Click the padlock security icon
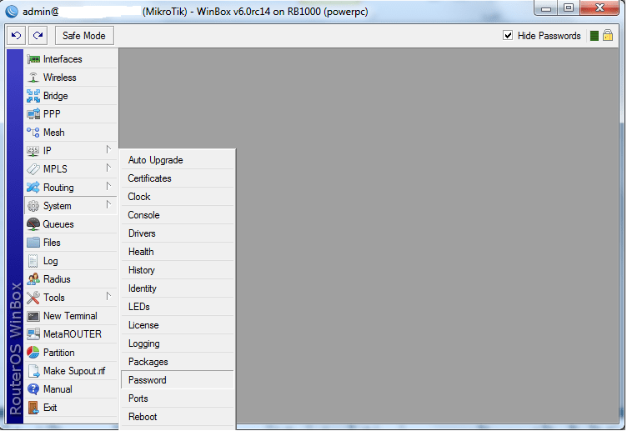This screenshot has width=627, height=431. click(608, 35)
